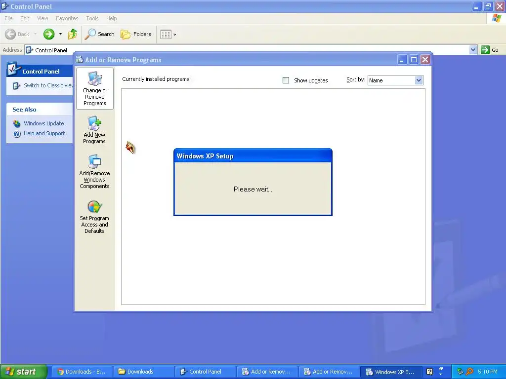The width and height of the screenshot is (506, 379).
Task: Open the Edit menu
Action: [x=25, y=18]
